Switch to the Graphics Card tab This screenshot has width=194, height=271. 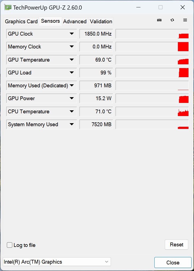pos(21,21)
